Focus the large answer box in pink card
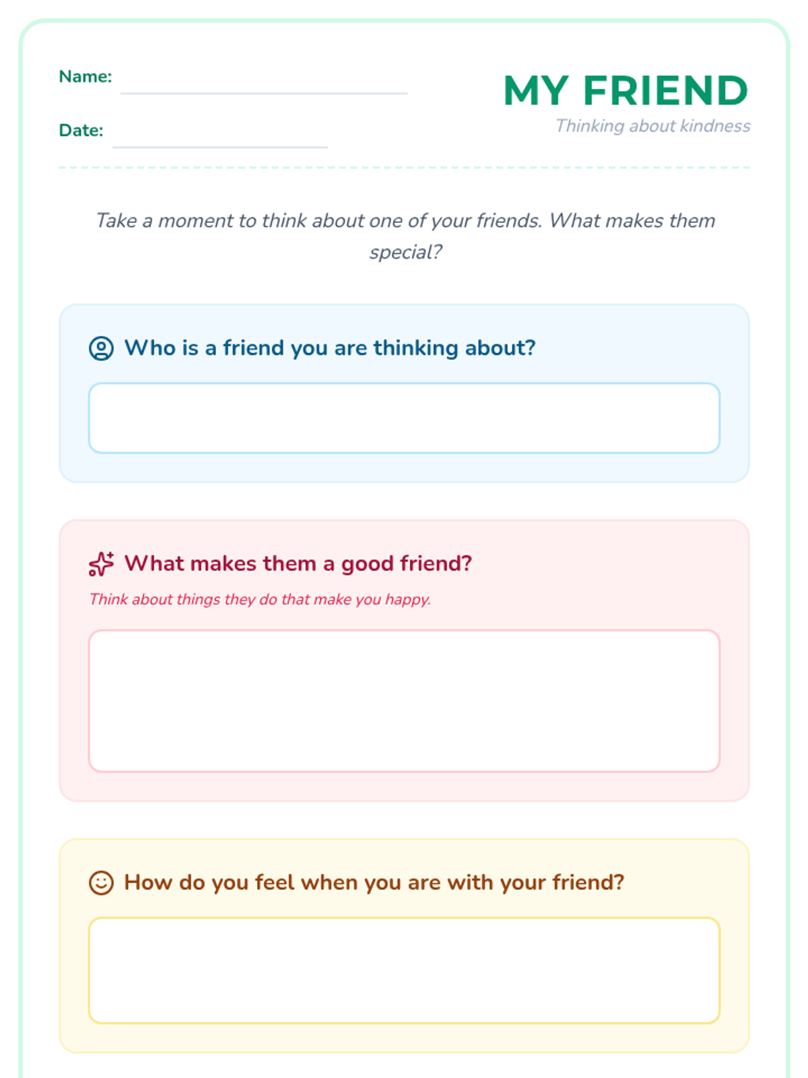 (x=404, y=701)
